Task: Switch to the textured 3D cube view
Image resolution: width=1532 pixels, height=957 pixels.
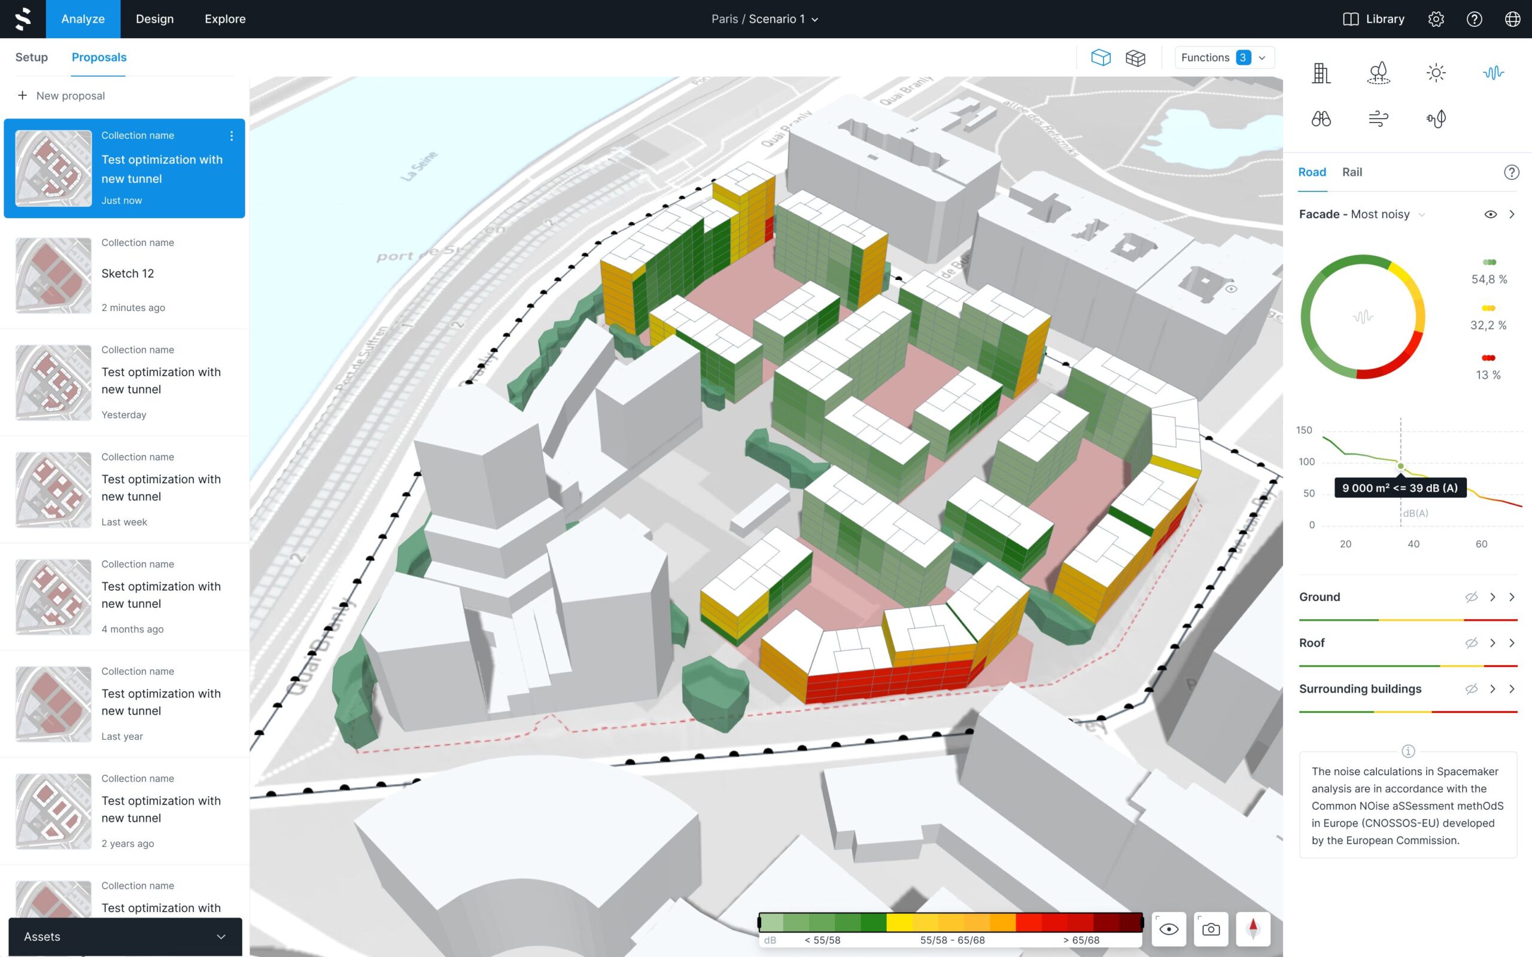Action: (x=1135, y=57)
